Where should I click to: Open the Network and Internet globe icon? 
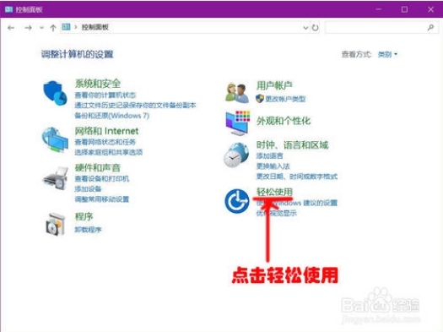click(55, 139)
